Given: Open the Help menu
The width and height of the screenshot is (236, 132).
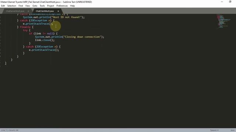Looking at the screenshot, I should click(x=72, y=6).
